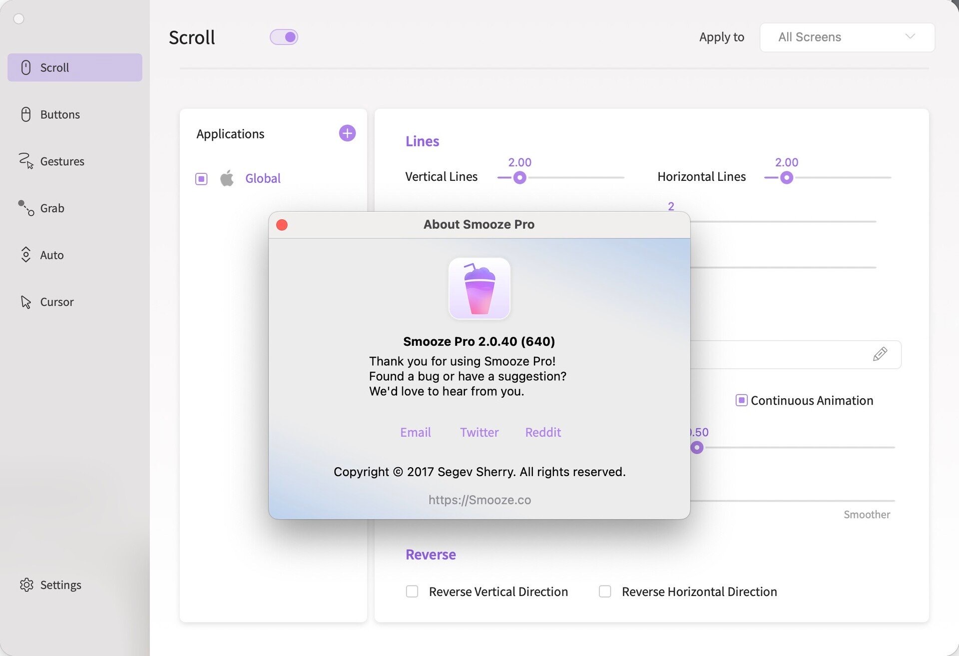Click the Email link
Screen dimensions: 959x656
click(415, 432)
